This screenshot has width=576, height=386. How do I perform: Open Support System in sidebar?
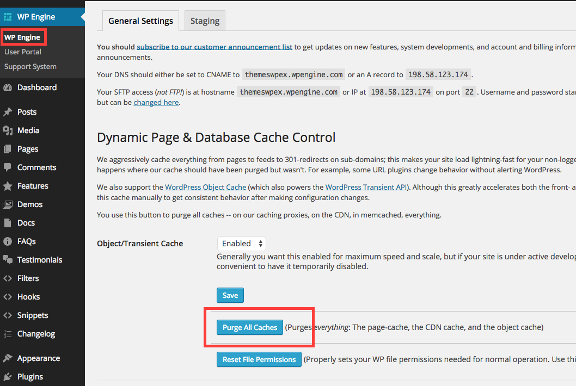(30, 67)
